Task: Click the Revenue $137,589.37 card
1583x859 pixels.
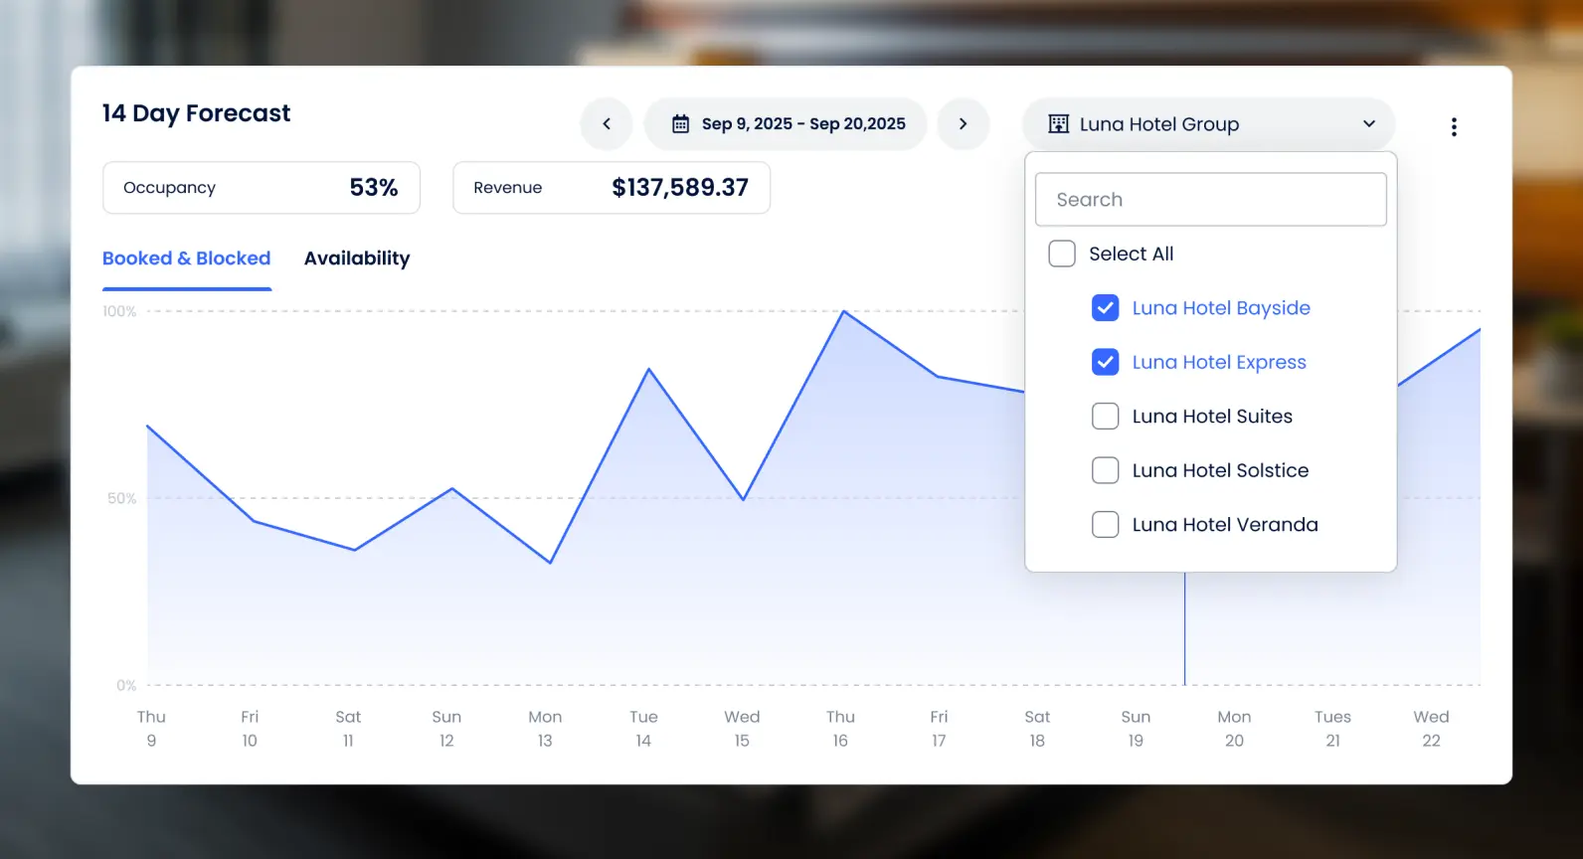Action: pos(611,188)
